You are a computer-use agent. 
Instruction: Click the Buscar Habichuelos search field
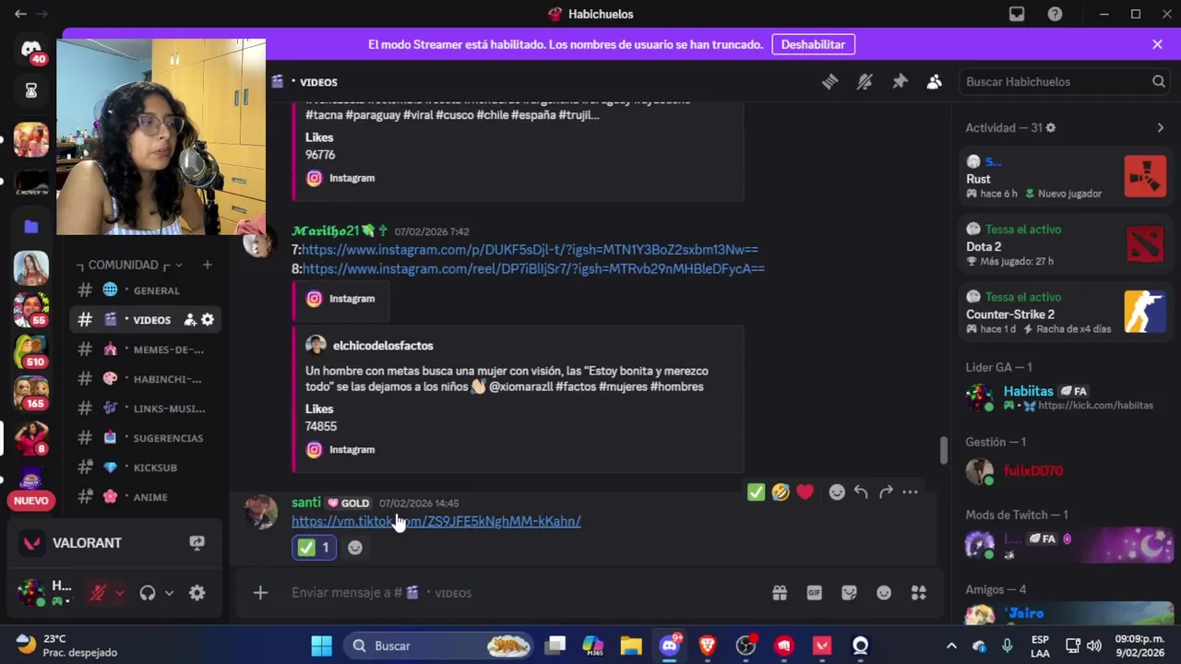[x=1065, y=82]
